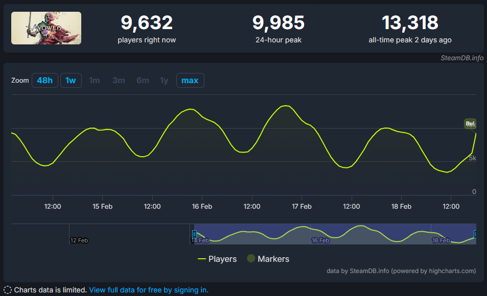Click the 16 Feb axis label
This screenshot has width=487, height=296.
(202, 206)
